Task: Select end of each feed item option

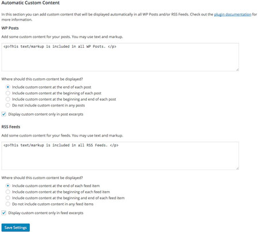Action: tap(7, 186)
